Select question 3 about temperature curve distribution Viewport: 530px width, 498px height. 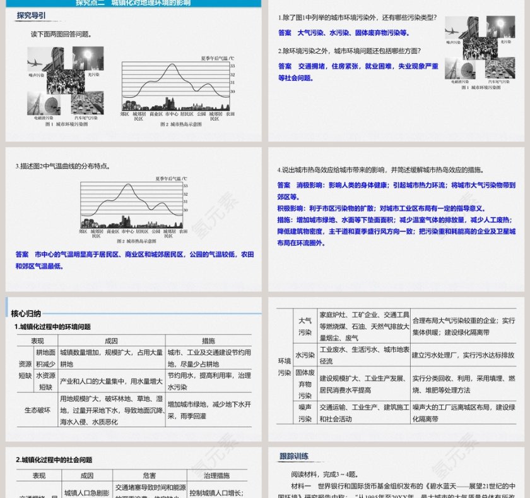pyautogui.click(x=64, y=166)
